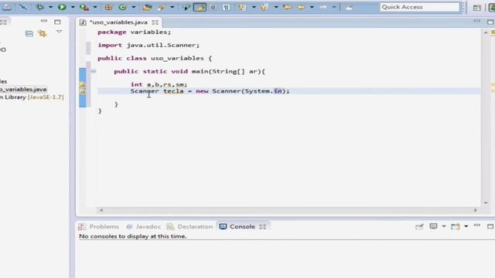
Task: Select variables.java file in Package Explorer
Action: tap(23, 90)
